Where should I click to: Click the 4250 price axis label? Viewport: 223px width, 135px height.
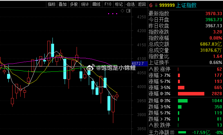click(141, 17)
